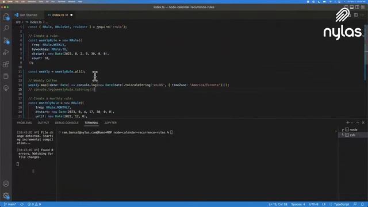Toggle the secondary side bar visibility
The width and height of the screenshot is (368, 207).
[357, 7]
